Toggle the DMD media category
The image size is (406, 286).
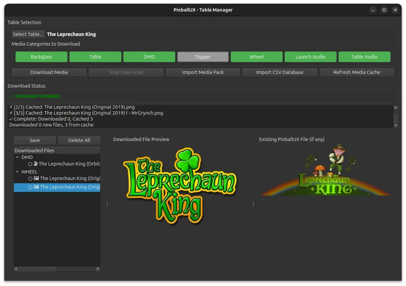(x=149, y=57)
